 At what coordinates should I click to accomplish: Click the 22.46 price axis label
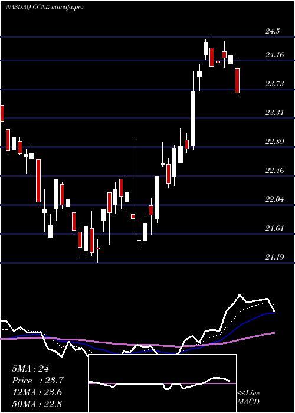point(275,171)
